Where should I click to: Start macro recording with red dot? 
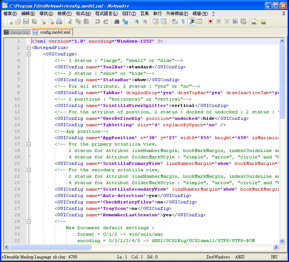coord(210,21)
